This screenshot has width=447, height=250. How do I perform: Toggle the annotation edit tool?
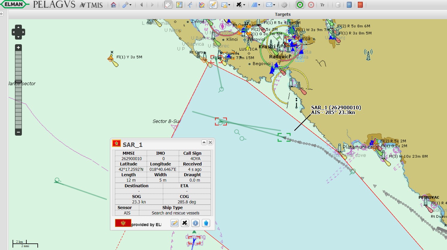click(x=213, y=5)
